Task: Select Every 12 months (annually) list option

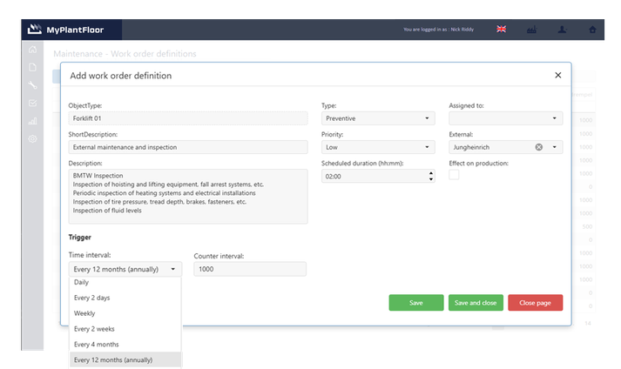Action: [x=125, y=360]
